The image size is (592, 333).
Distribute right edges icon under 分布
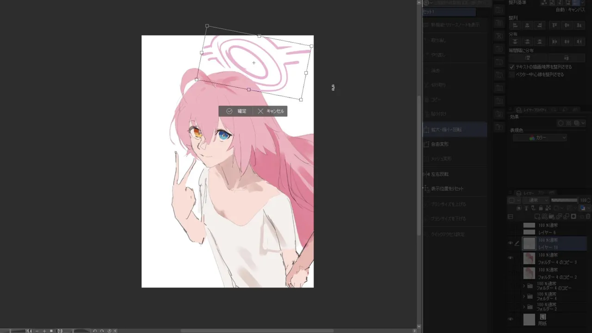pyautogui.click(x=579, y=42)
